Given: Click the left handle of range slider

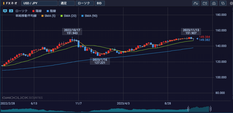Looking at the screenshot, I should coord(188,109).
